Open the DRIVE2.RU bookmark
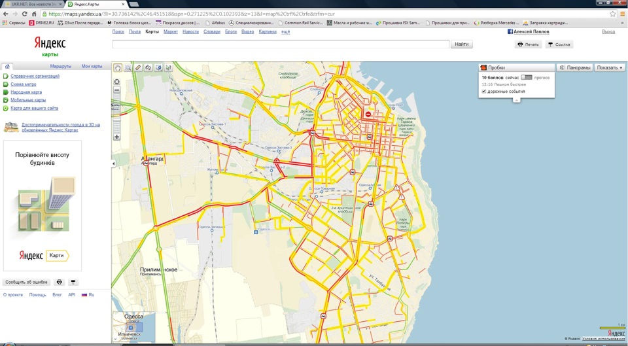Screen dimensions: 628x346 (x=41, y=23)
